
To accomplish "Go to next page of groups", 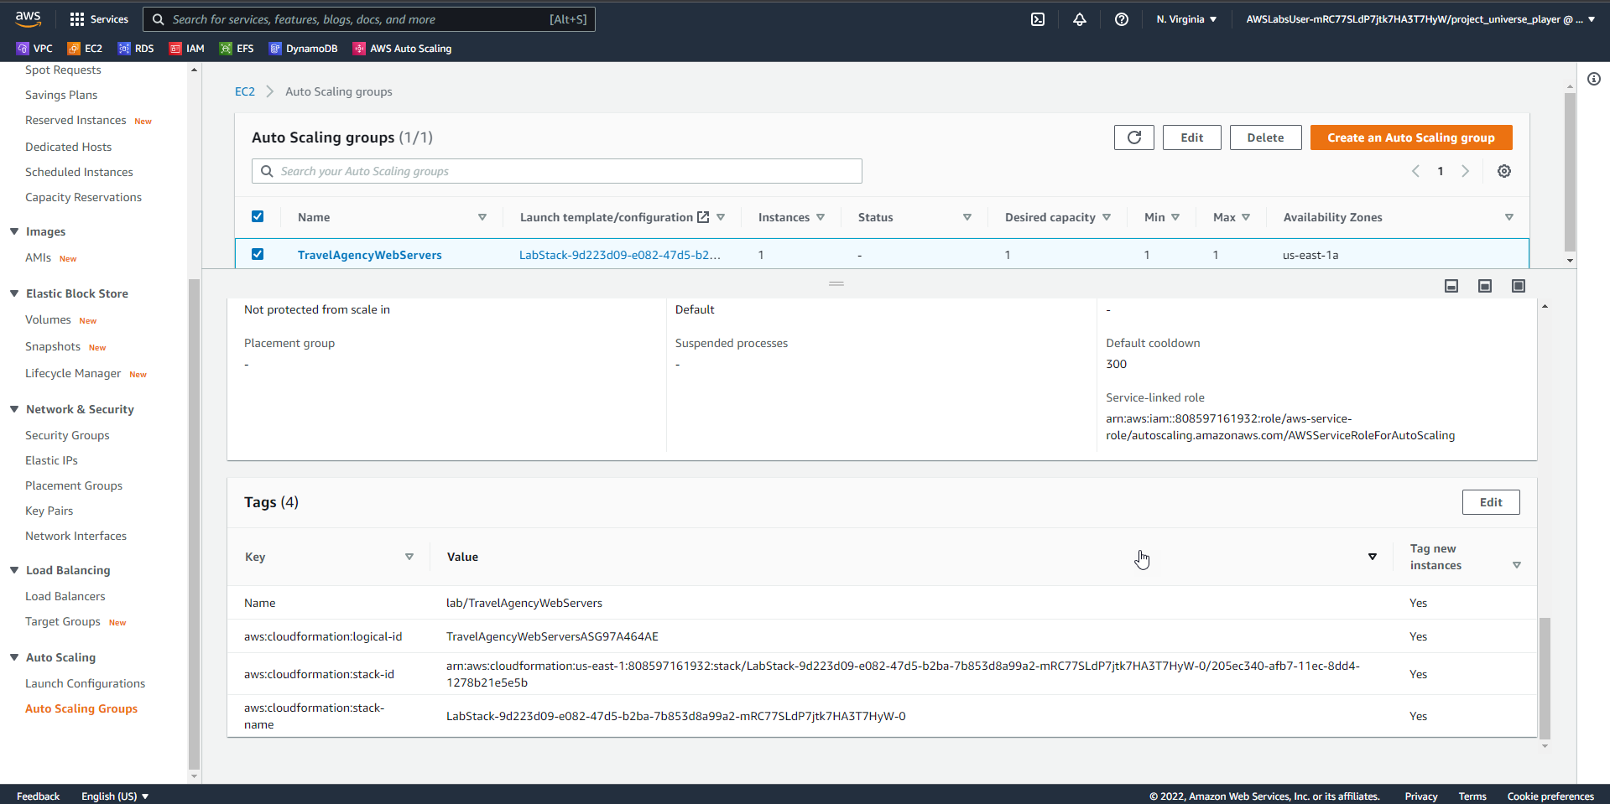I will pyautogui.click(x=1466, y=171).
